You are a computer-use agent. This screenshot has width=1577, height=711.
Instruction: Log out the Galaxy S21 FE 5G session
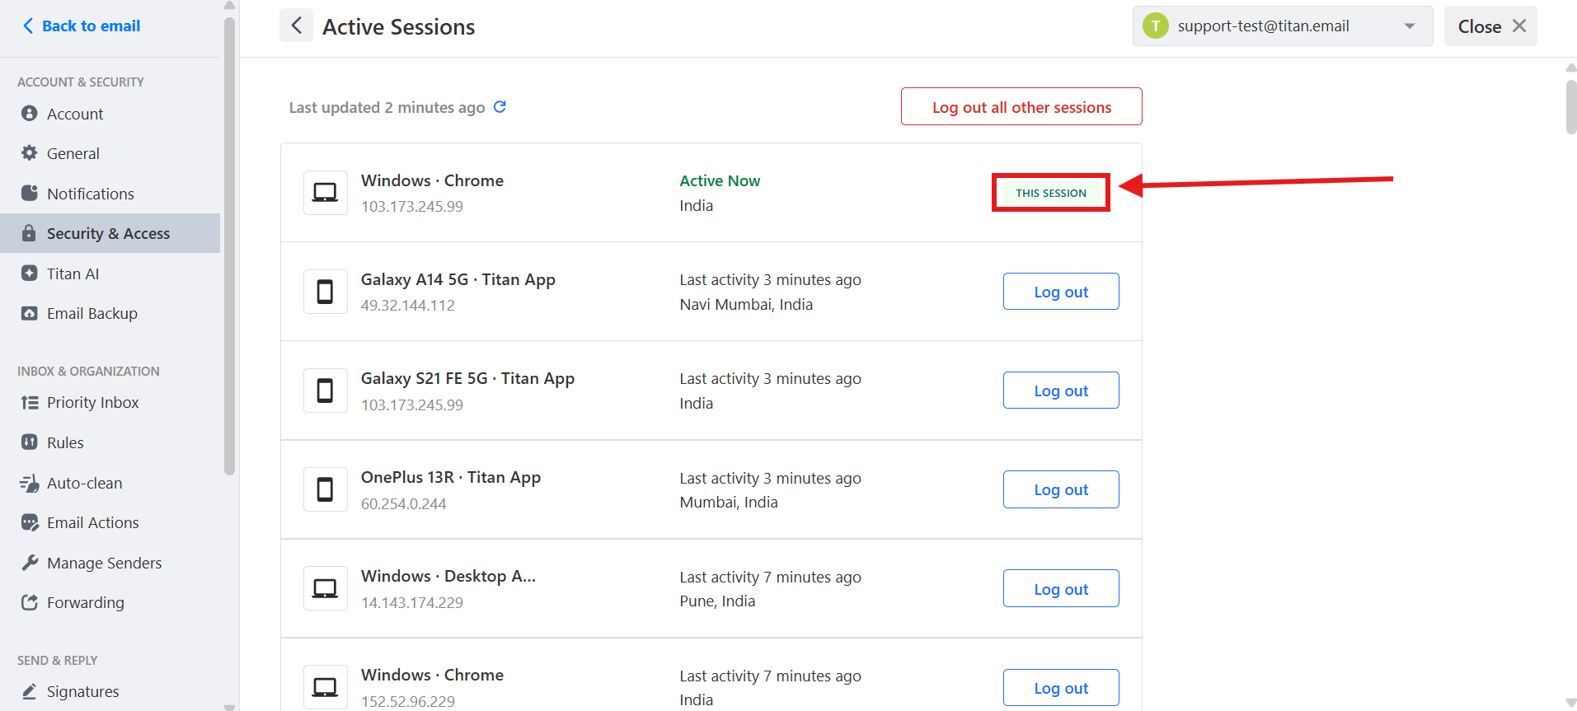(x=1061, y=391)
